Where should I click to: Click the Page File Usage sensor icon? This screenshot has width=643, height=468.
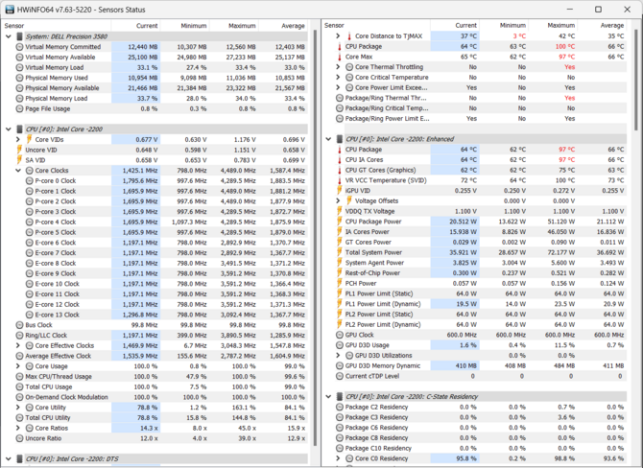pos(19,108)
